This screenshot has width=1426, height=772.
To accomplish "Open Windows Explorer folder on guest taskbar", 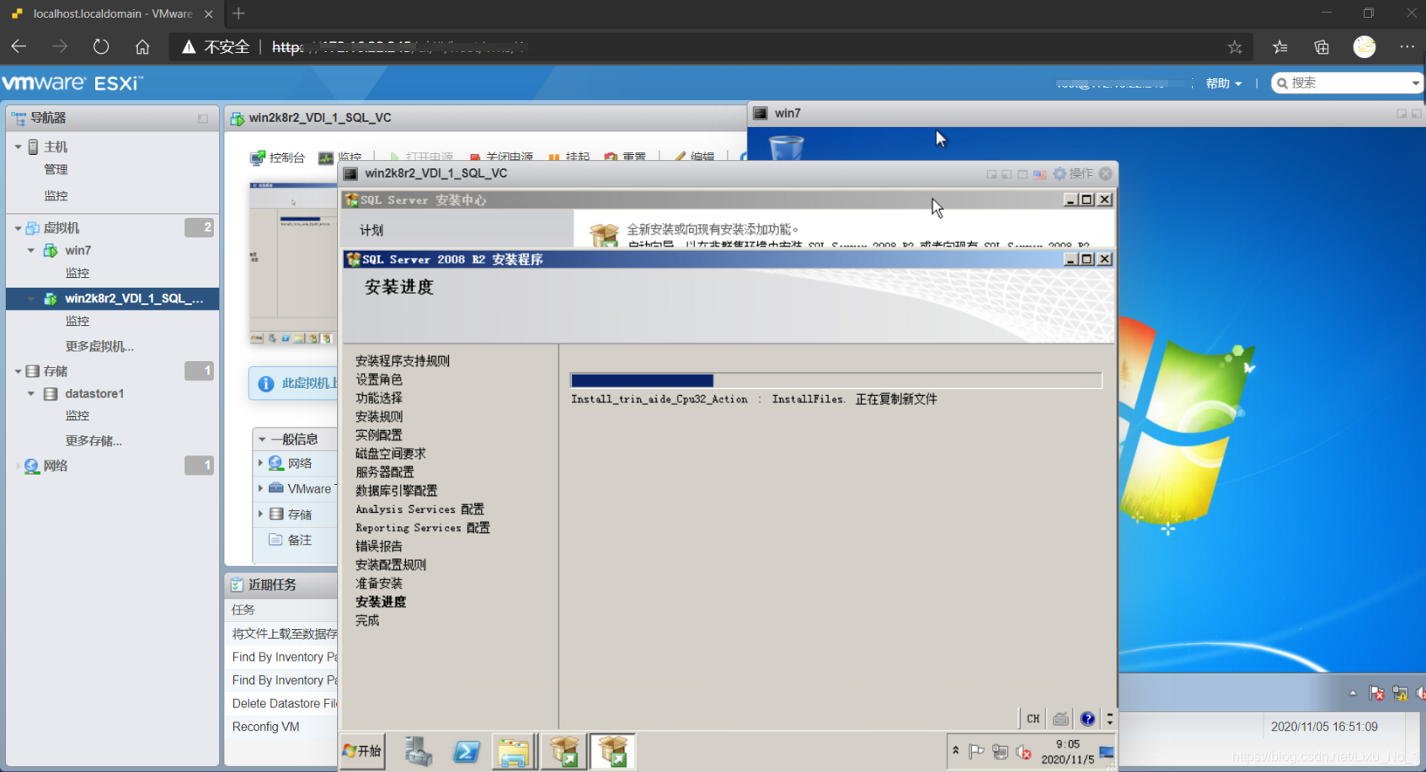I will tap(513, 751).
